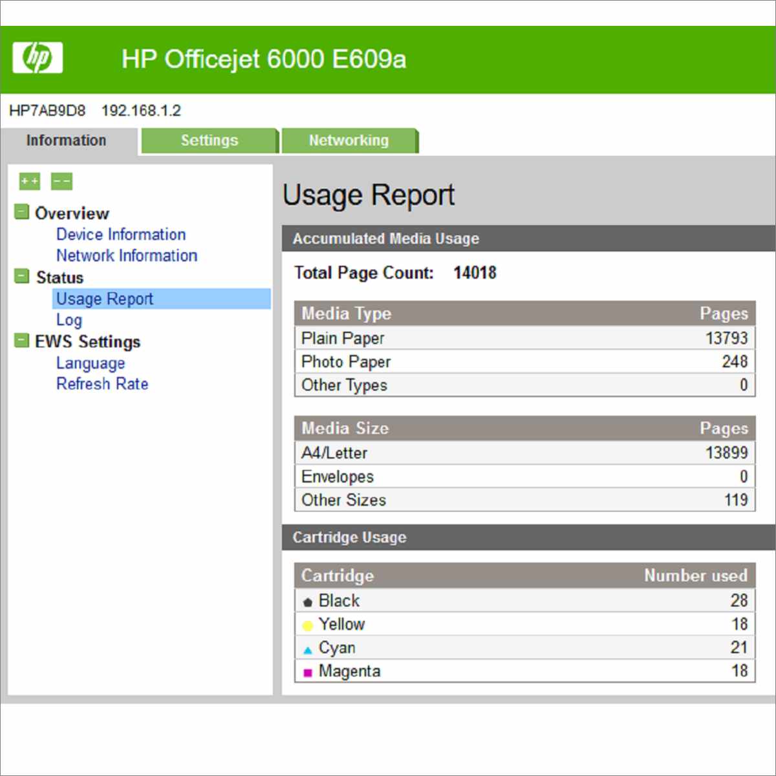This screenshot has height=776, width=776.
Task: Click the Magenta cartridge label
Action: (x=349, y=671)
